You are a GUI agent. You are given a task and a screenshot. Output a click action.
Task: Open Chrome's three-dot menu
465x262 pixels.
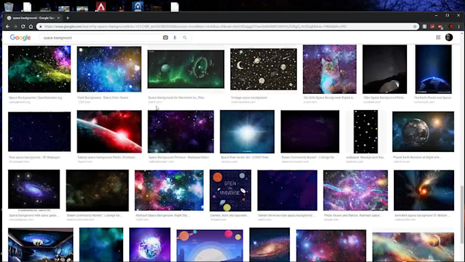459,27
